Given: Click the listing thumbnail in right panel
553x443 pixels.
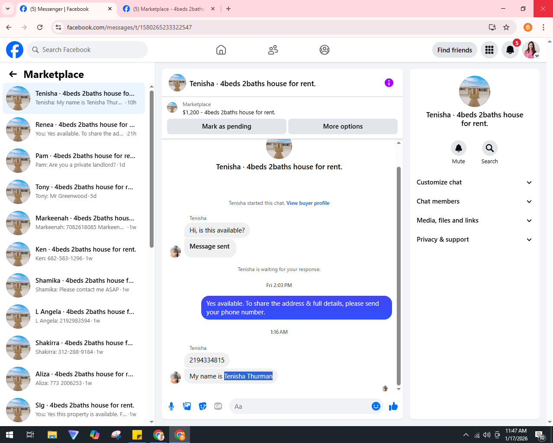Looking at the screenshot, I should (475, 91).
